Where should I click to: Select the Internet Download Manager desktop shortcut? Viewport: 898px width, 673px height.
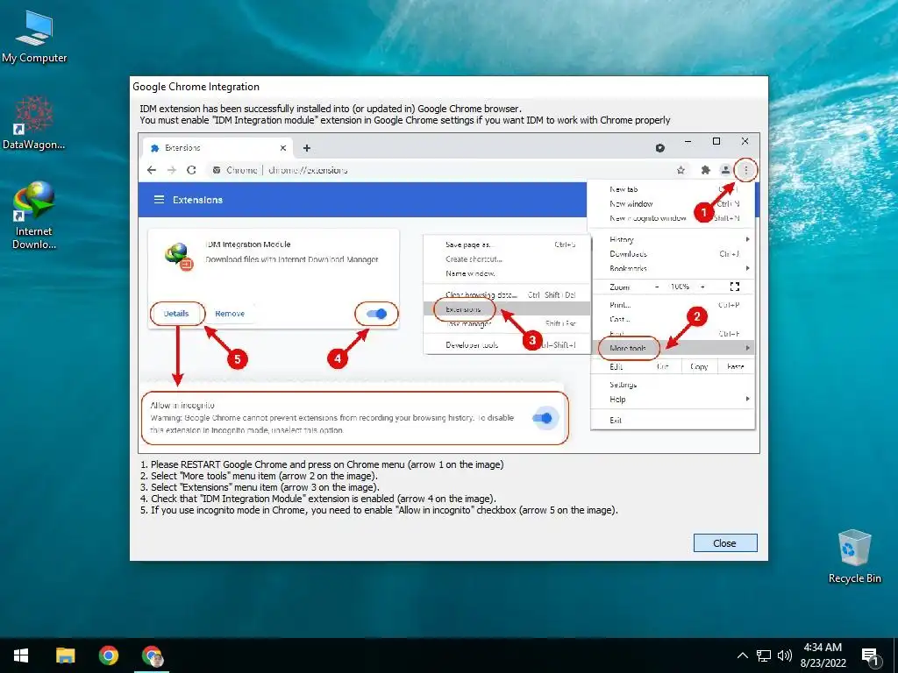[34, 216]
